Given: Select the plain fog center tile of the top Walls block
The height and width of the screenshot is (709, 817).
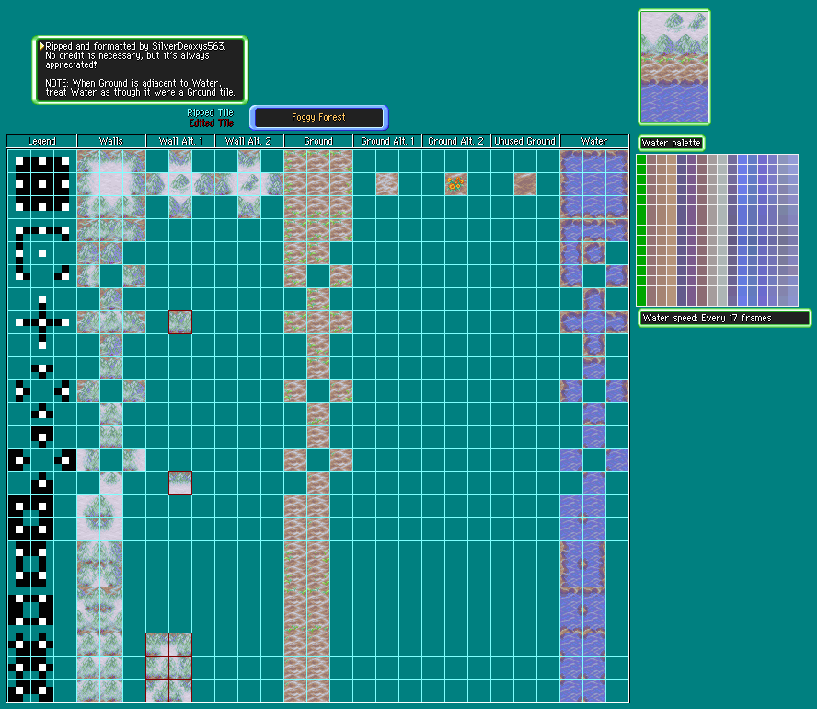Looking at the screenshot, I should [x=111, y=184].
